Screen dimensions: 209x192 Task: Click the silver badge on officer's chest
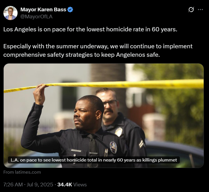(113, 147)
